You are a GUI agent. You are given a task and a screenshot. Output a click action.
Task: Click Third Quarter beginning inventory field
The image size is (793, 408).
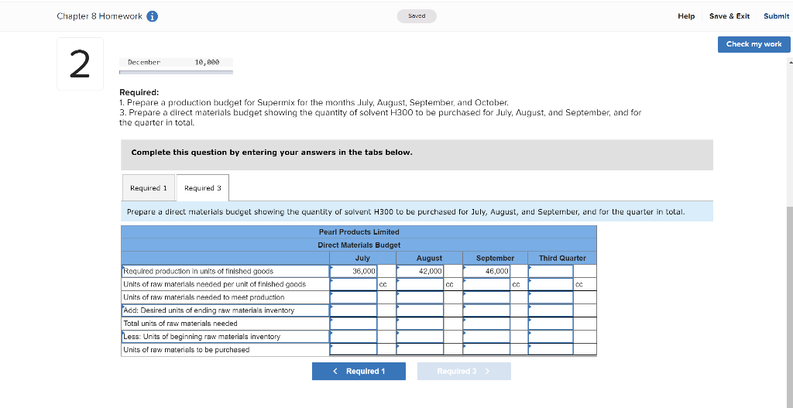(551, 337)
